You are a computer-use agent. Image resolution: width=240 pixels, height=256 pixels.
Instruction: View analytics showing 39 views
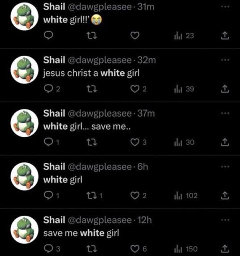tap(184, 89)
